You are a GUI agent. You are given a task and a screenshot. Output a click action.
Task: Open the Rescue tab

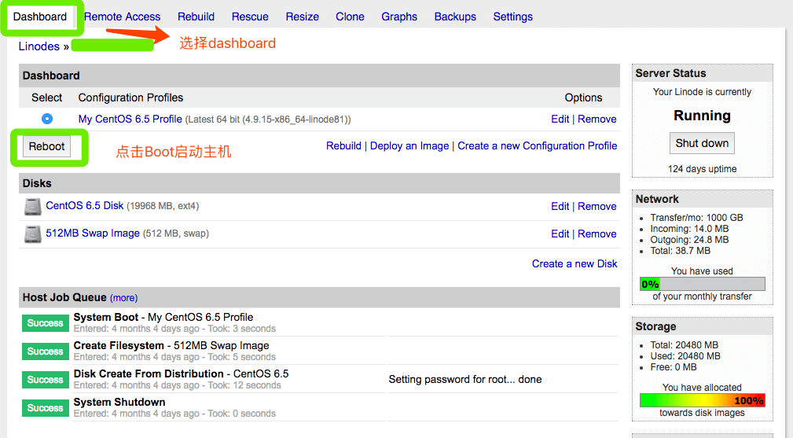pos(250,17)
